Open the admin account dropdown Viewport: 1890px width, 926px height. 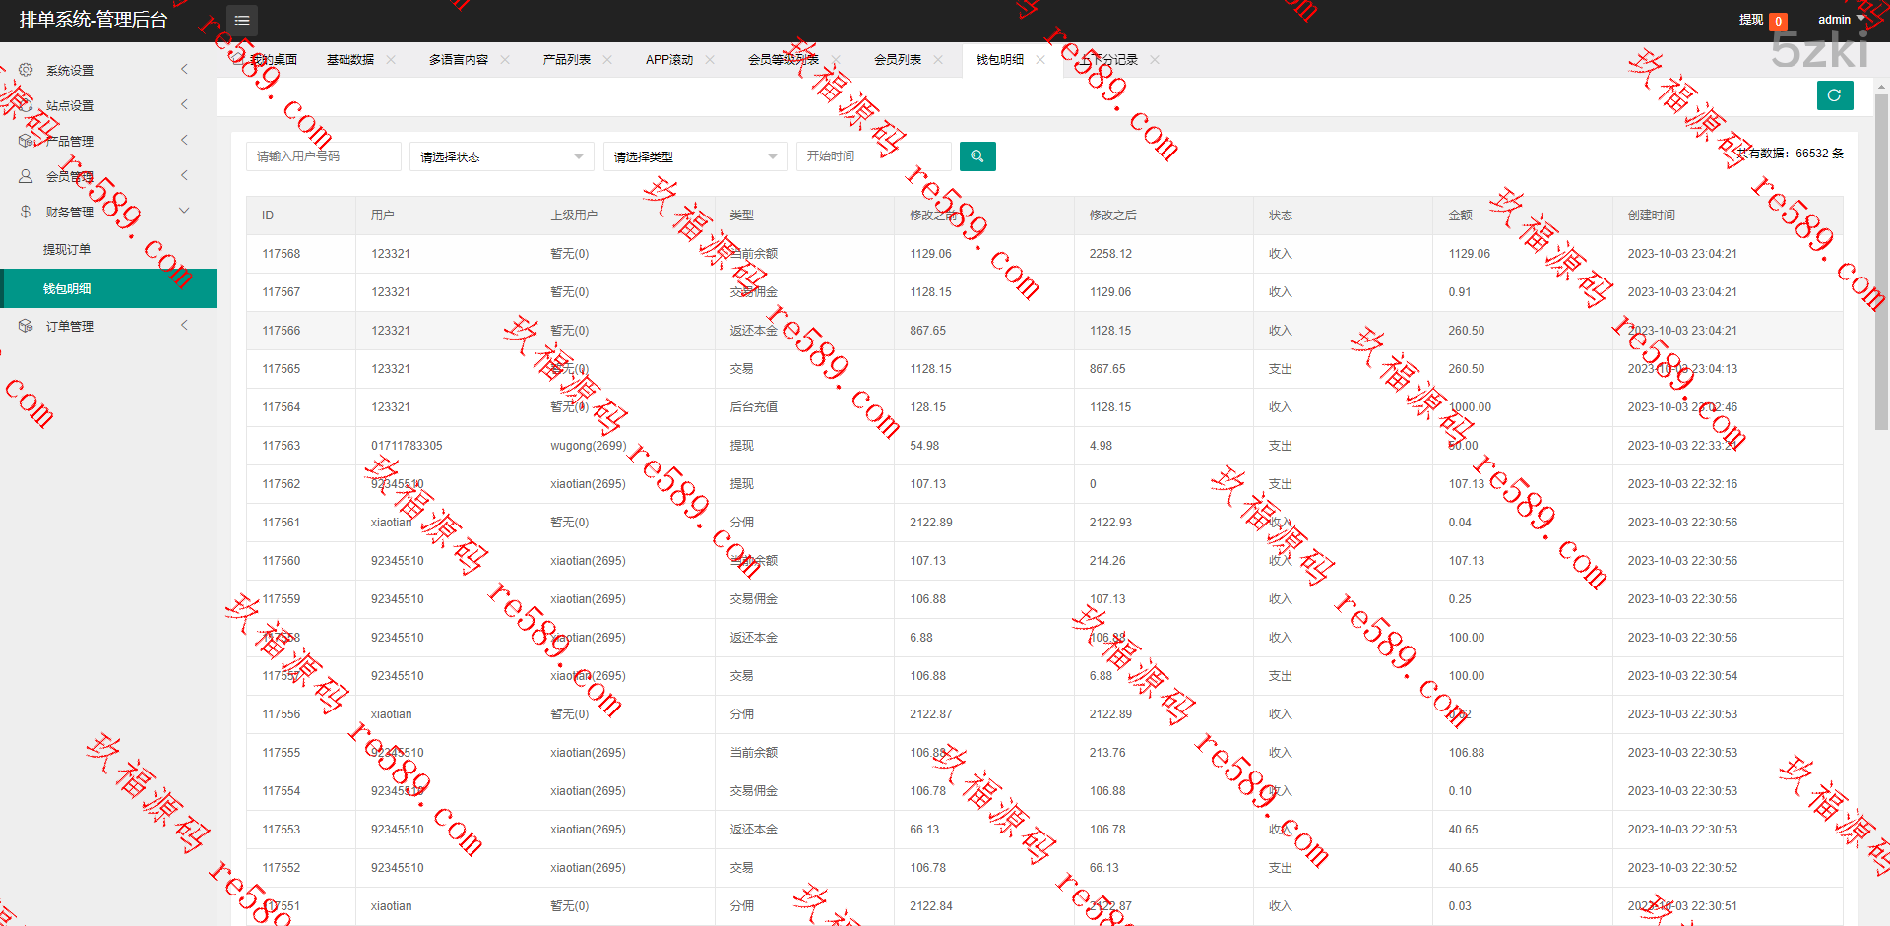coord(1840,20)
